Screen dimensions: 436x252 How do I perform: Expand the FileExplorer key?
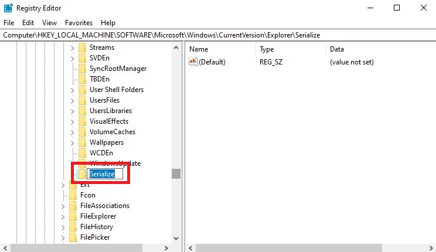(x=63, y=217)
